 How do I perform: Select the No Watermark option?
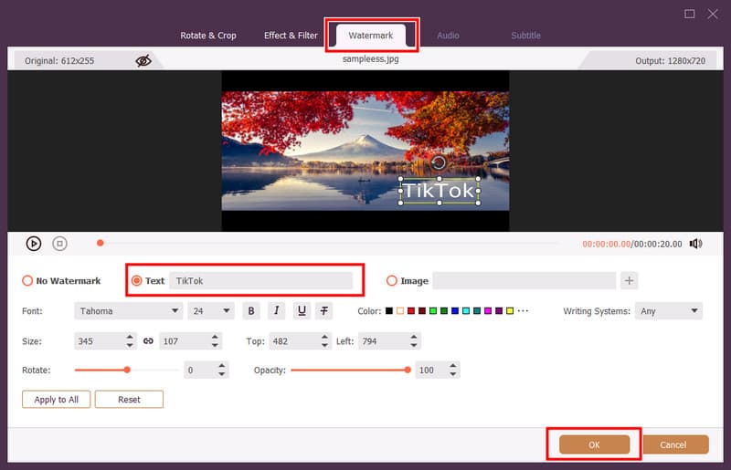click(27, 281)
